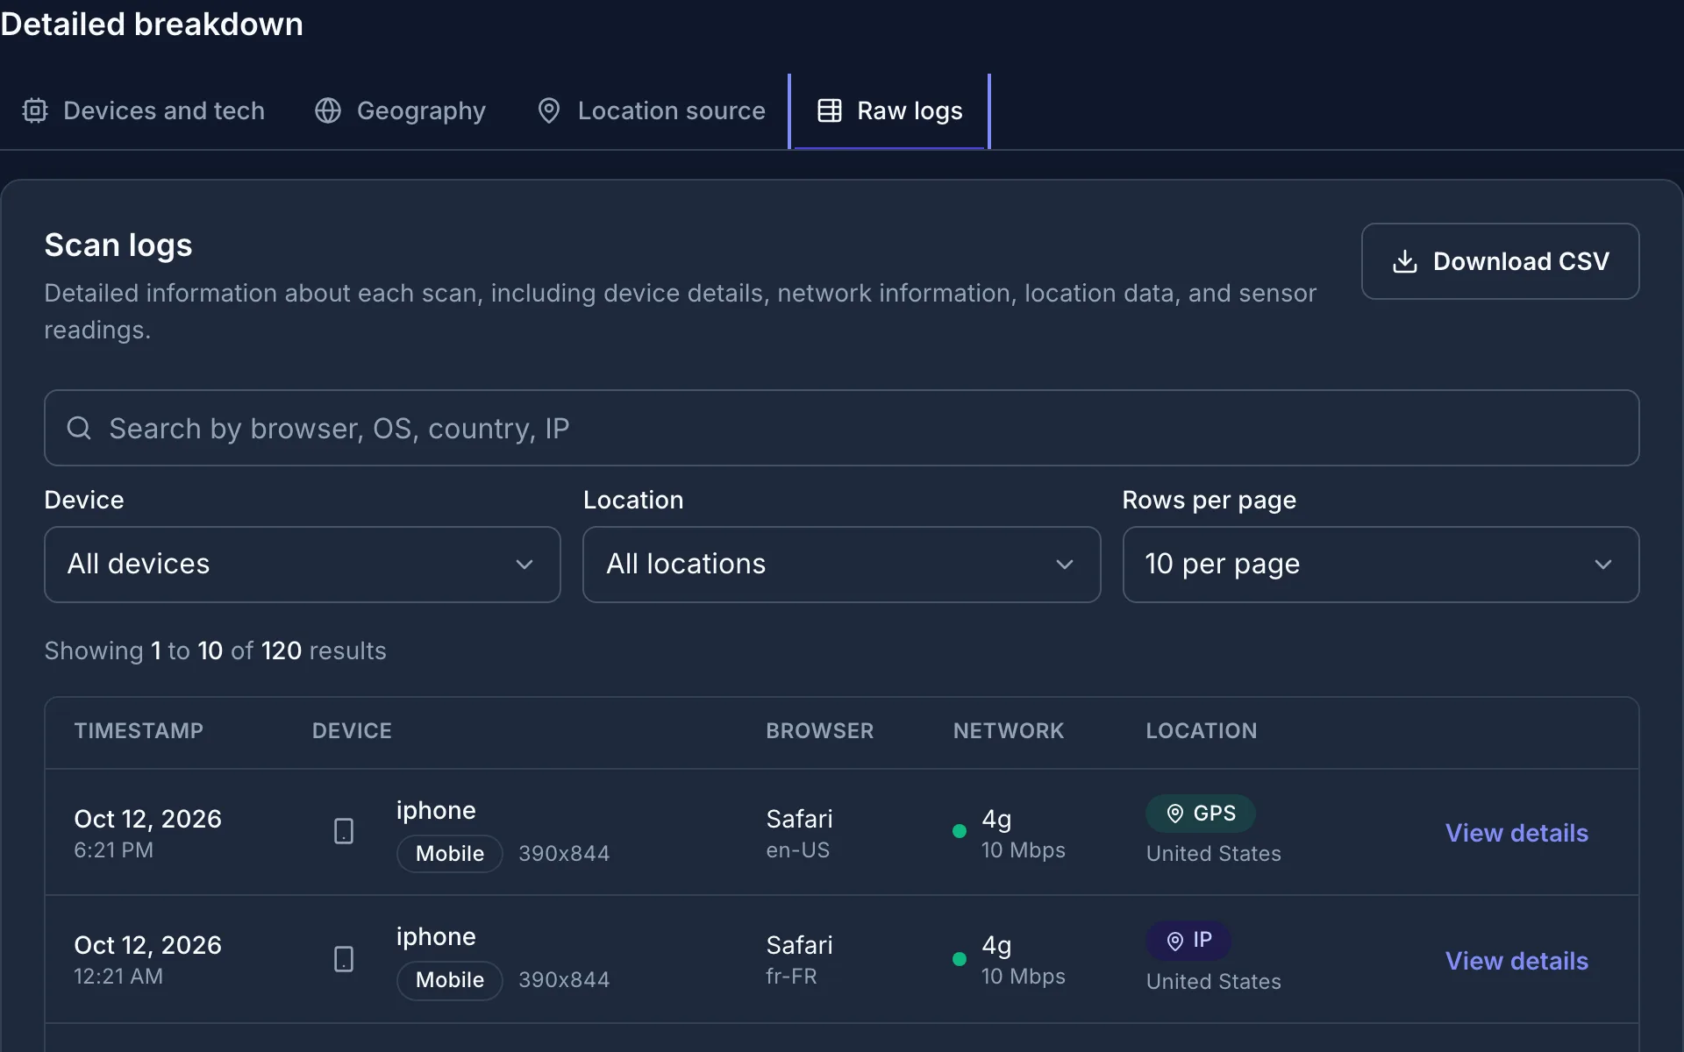Click the TIMESTAMP column header
This screenshot has width=1684, height=1052.
pos(139,731)
